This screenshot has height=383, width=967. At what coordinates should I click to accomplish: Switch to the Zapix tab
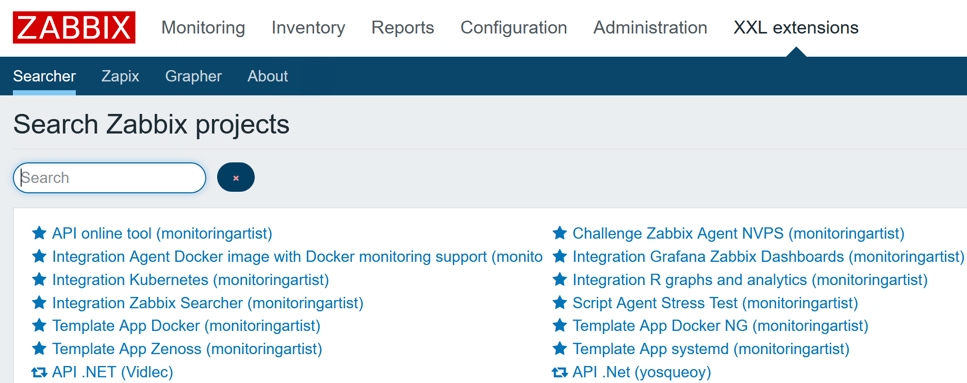[x=120, y=76]
